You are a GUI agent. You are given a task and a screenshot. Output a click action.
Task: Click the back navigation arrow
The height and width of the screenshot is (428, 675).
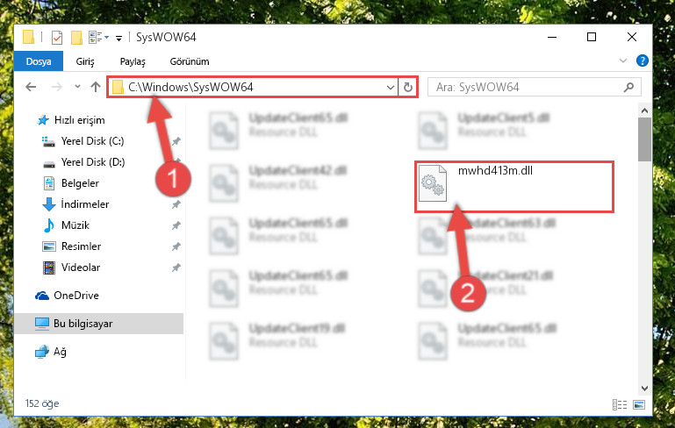31,87
